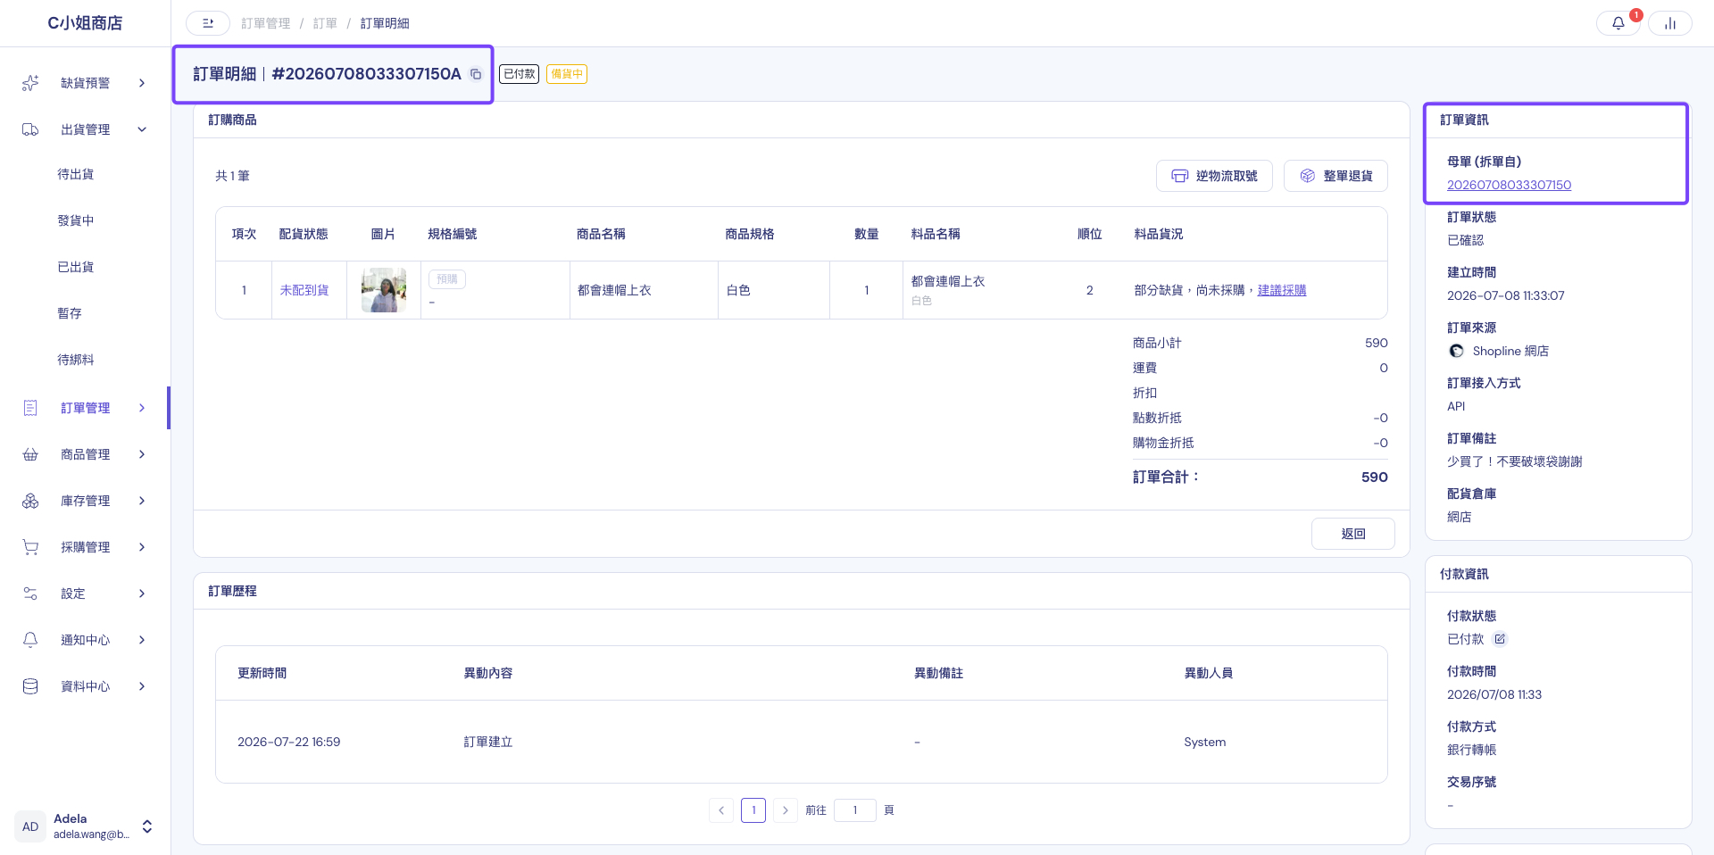Edit payment status with the pencil icon
Image resolution: width=1714 pixels, height=855 pixels.
[x=1500, y=639]
